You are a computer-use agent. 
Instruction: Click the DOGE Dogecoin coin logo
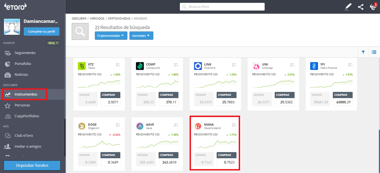[82, 126]
